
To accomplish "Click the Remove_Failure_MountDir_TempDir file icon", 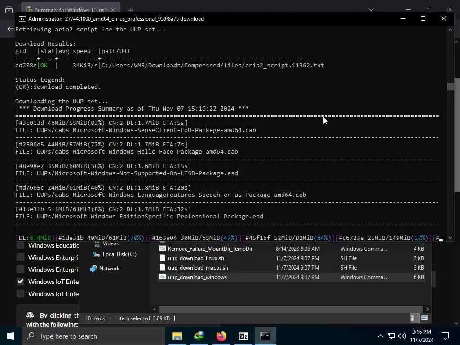I will (x=162, y=249).
